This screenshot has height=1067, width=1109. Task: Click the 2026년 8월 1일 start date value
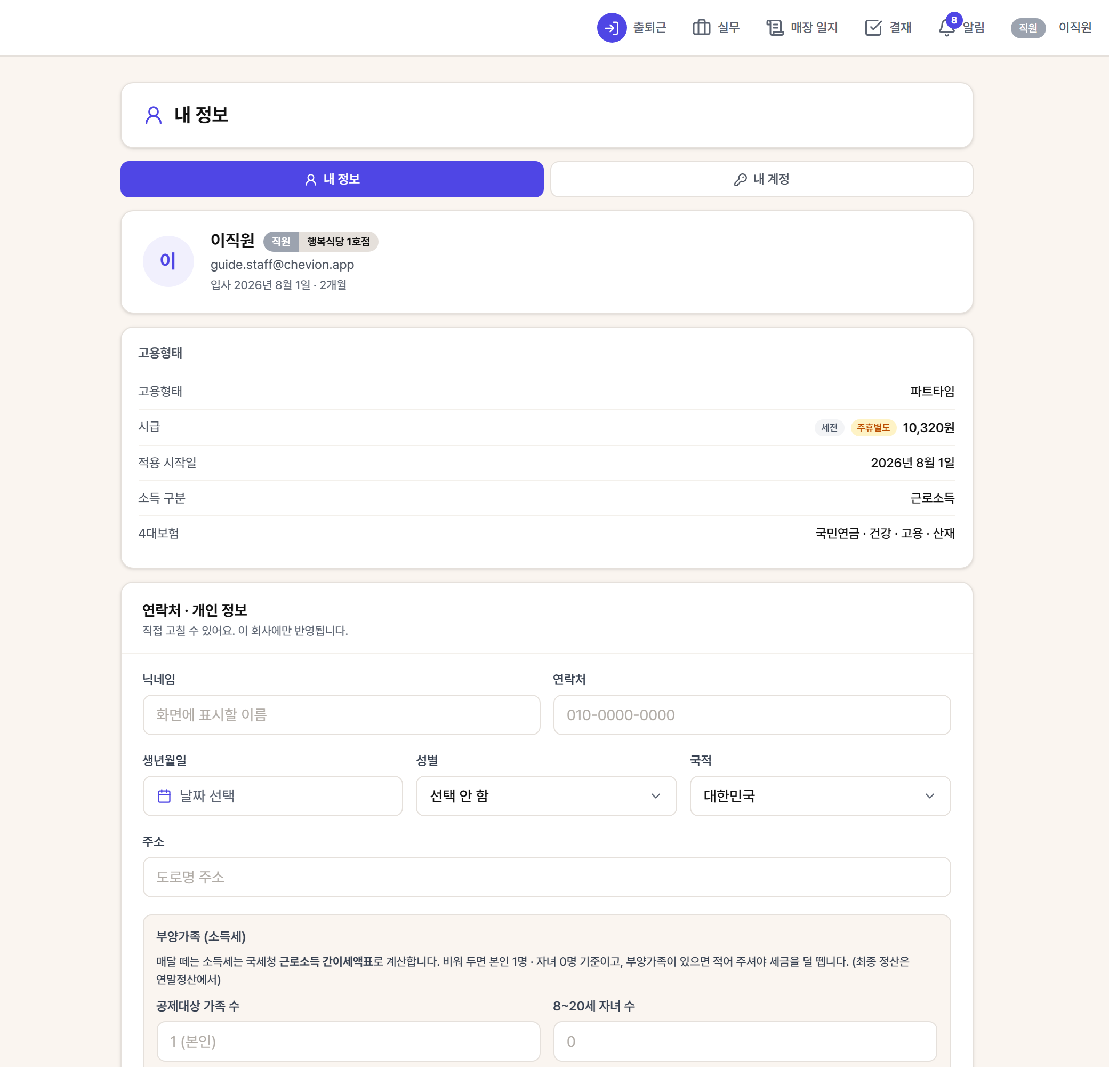[x=912, y=463]
